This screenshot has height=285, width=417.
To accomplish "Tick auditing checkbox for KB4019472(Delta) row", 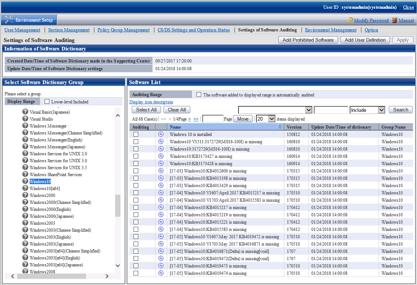I will point(136,258).
